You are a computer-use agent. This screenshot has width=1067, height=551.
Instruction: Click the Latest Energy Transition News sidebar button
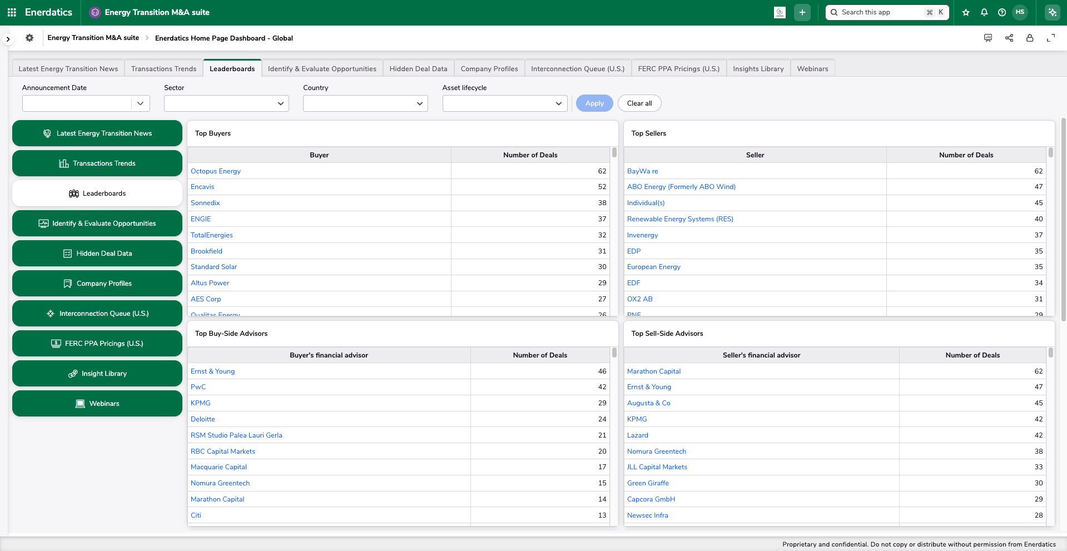tap(97, 133)
